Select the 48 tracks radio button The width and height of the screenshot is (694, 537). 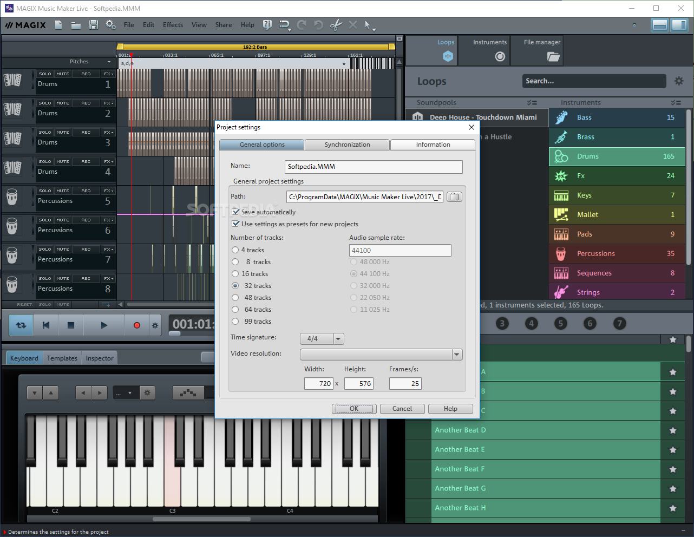point(235,298)
